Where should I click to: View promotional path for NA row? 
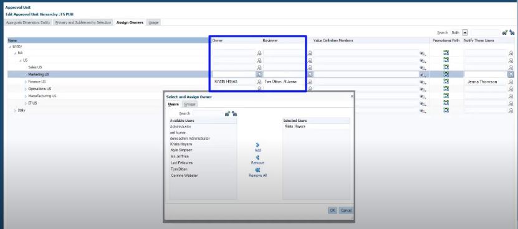click(x=446, y=52)
